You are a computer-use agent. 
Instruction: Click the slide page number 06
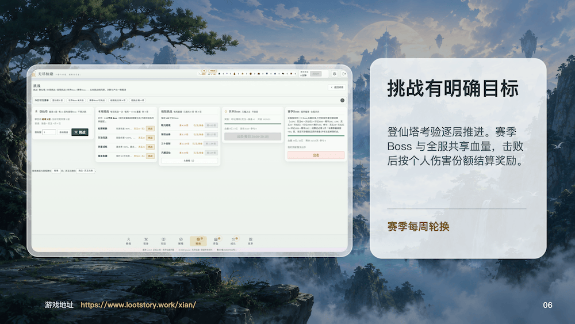tap(547, 305)
